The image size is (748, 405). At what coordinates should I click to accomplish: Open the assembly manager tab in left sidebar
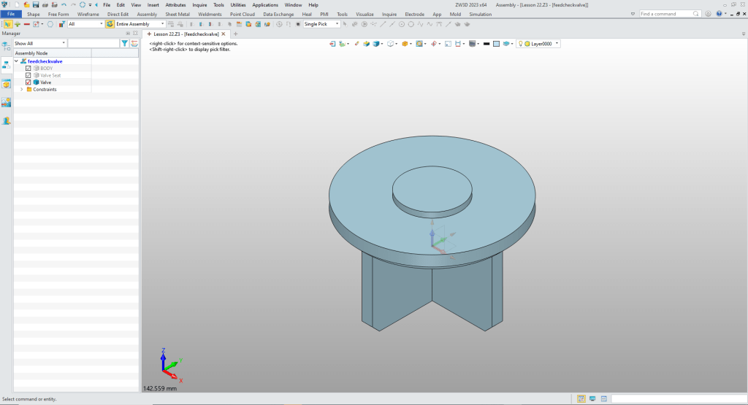pyautogui.click(x=7, y=65)
